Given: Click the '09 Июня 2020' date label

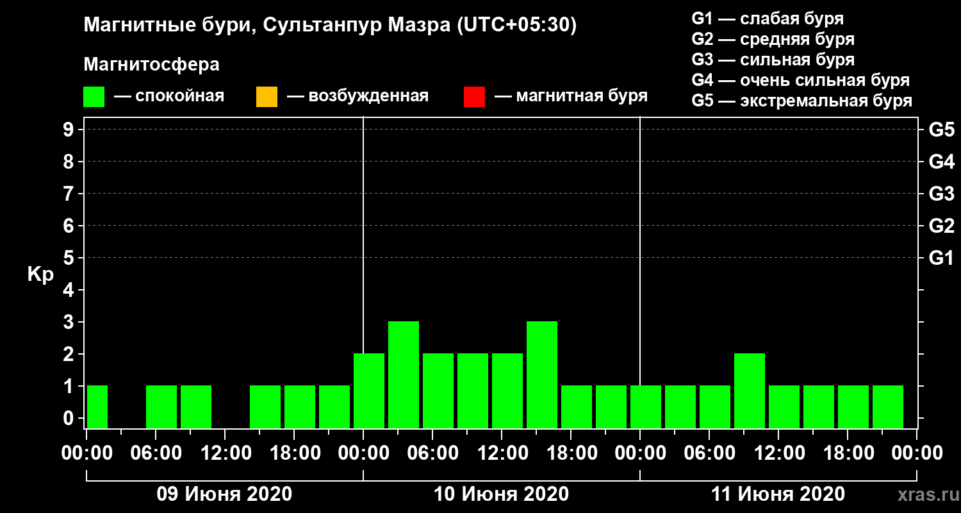Looking at the screenshot, I should (x=224, y=494).
